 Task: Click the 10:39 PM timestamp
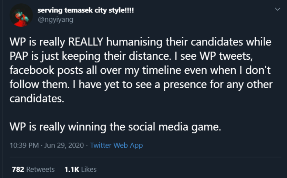(25, 145)
